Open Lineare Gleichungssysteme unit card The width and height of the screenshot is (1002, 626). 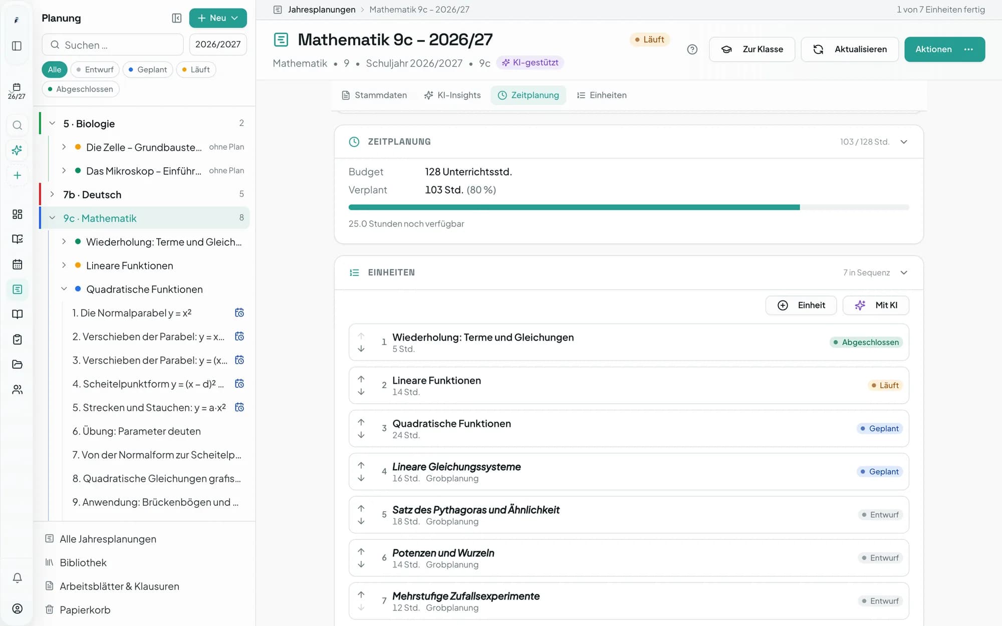click(x=629, y=472)
